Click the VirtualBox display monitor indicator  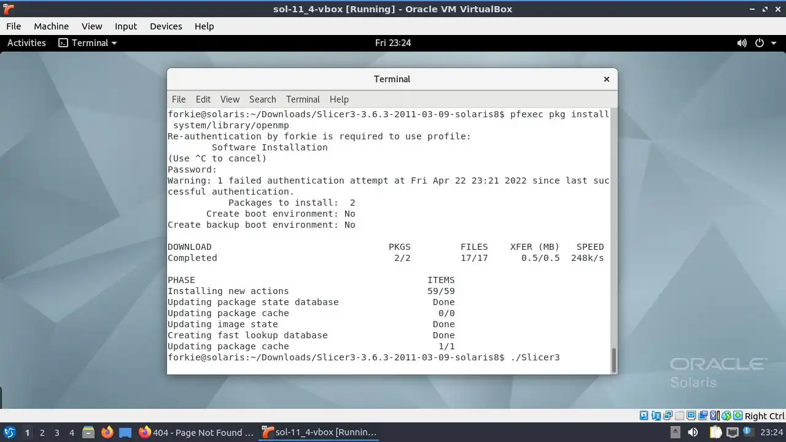(x=691, y=416)
